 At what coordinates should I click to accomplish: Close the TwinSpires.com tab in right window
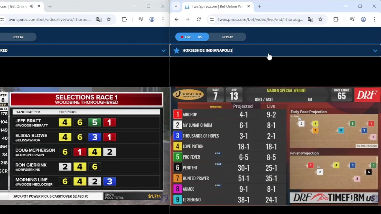[x=249, y=6]
